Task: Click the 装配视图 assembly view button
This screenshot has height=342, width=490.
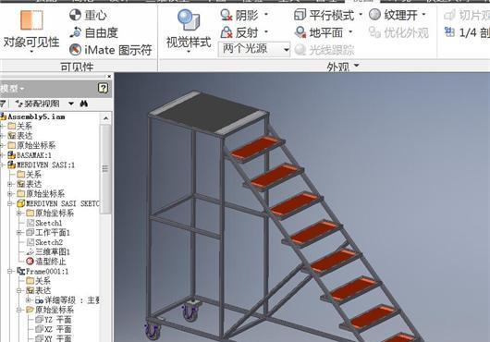Action: click(37, 104)
